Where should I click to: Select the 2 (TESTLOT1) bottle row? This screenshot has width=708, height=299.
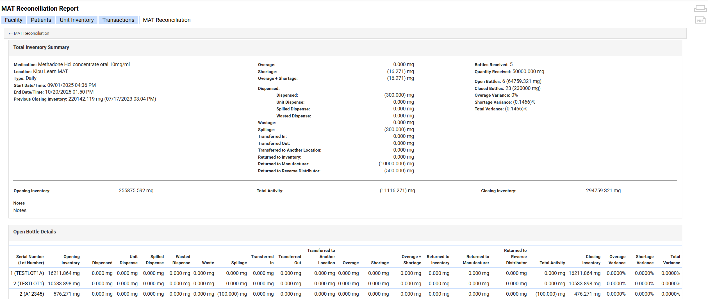coord(29,284)
